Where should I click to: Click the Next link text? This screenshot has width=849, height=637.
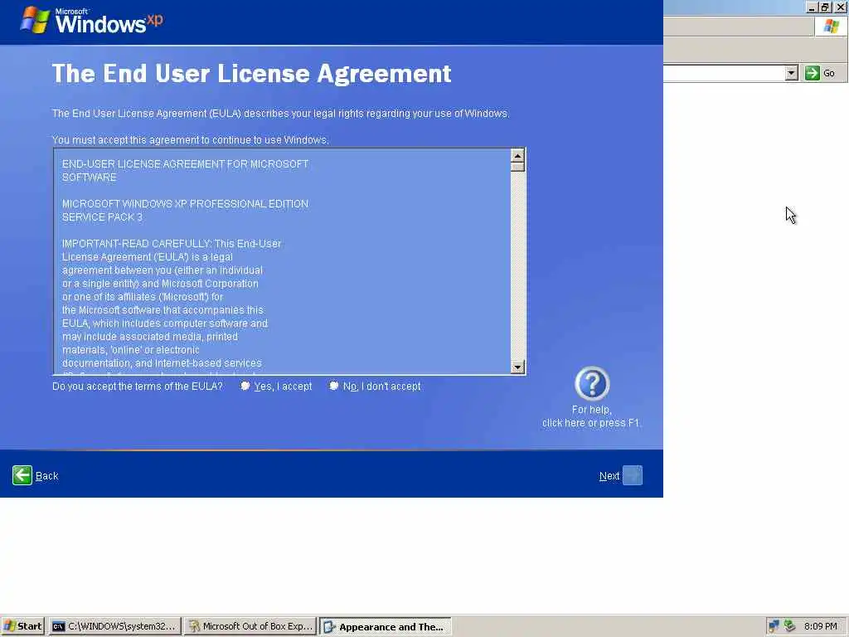(609, 476)
